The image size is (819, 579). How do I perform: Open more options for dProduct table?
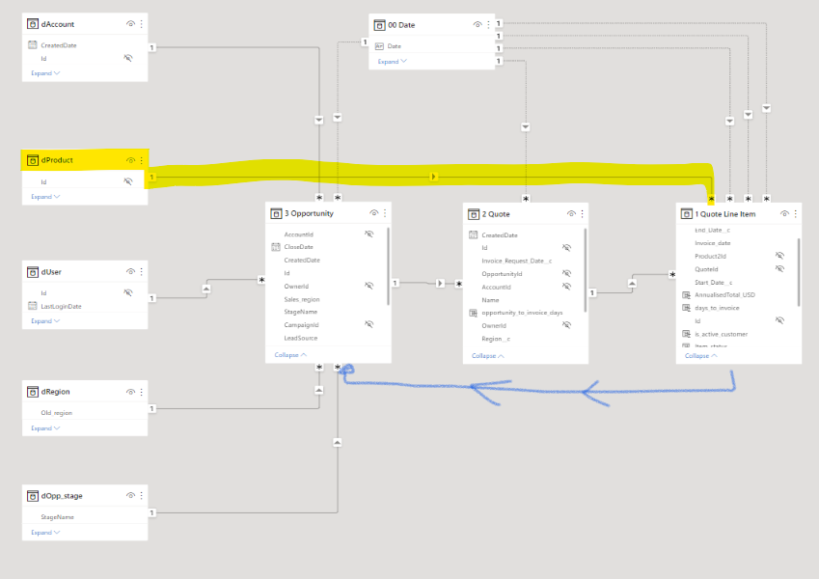(x=142, y=160)
